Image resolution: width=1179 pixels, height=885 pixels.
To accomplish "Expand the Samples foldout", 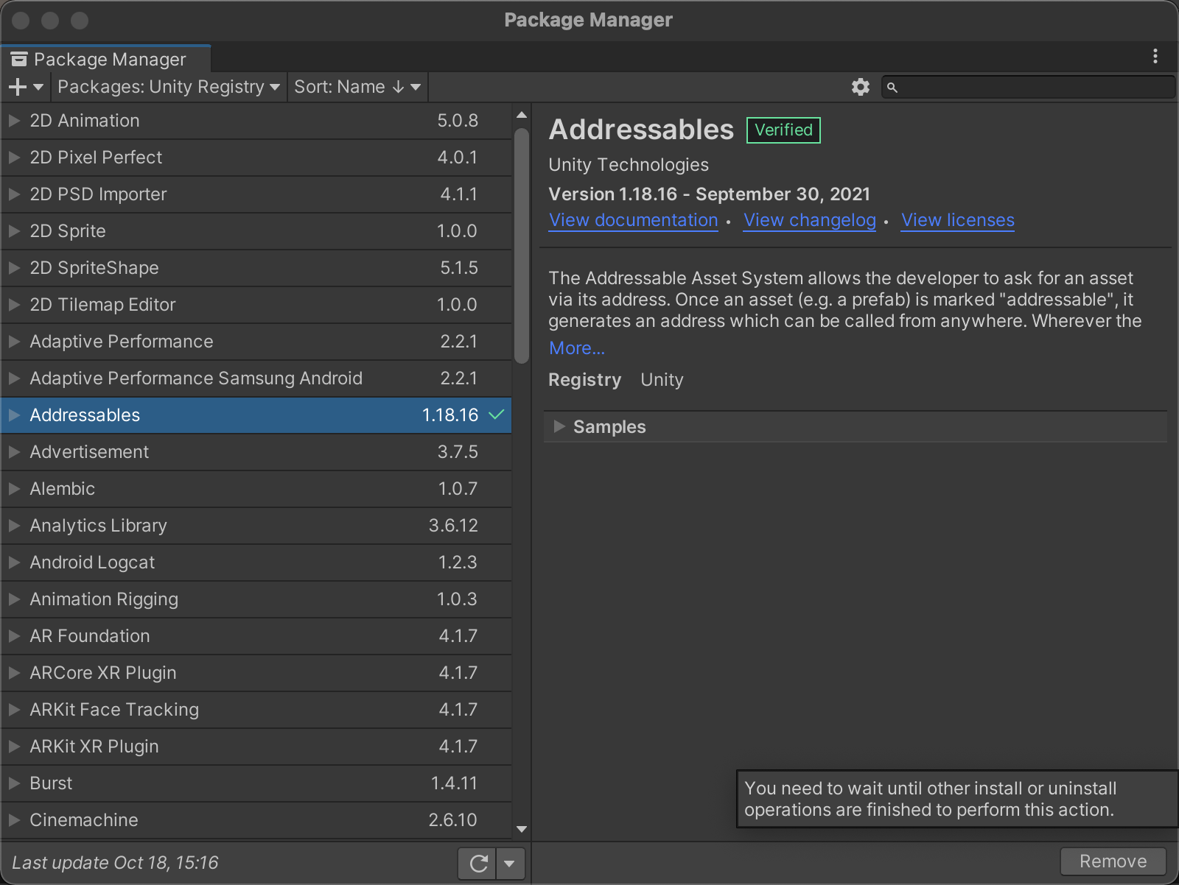I will point(559,426).
